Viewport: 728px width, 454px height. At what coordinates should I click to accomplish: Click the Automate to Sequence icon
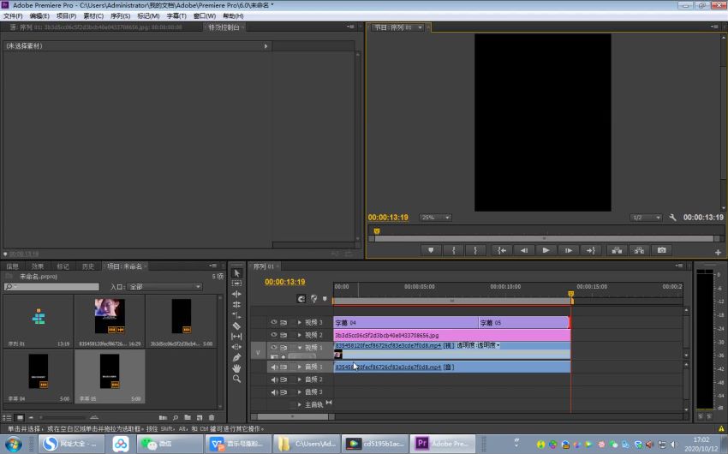point(163,418)
